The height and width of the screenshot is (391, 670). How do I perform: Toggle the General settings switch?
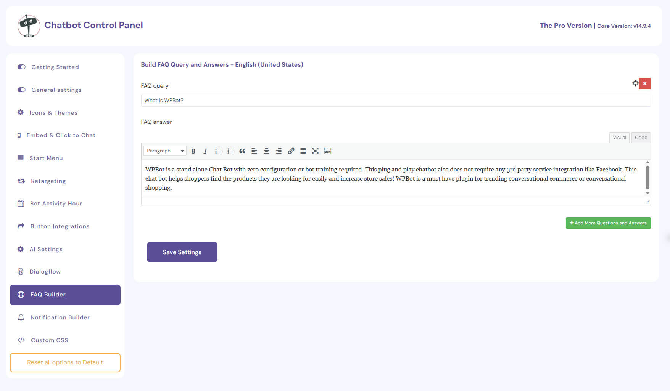pyautogui.click(x=21, y=90)
